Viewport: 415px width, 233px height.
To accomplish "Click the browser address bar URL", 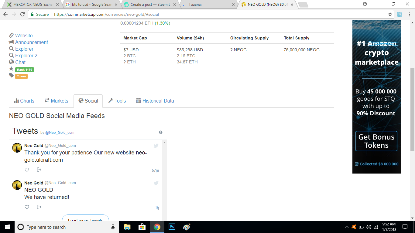I will tap(106, 14).
